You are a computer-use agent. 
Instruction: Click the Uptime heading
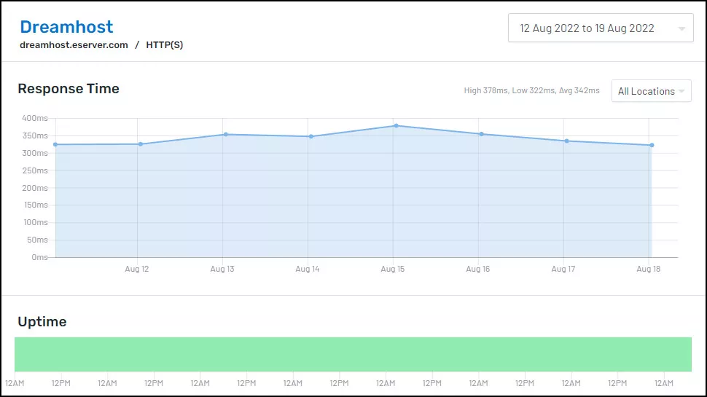coord(42,322)
